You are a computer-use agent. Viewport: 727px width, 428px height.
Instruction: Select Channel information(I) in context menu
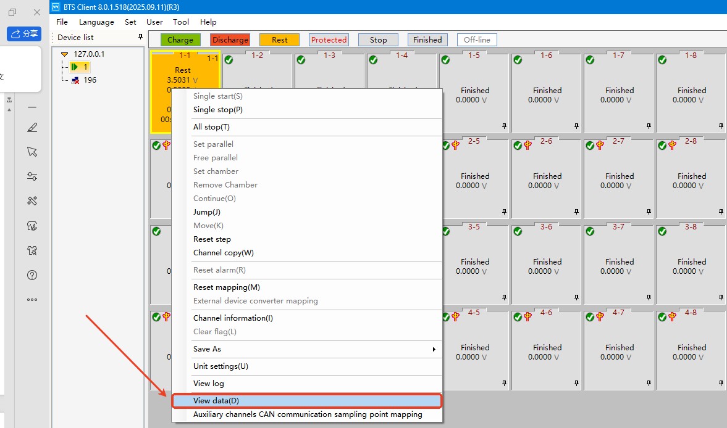[233, 318]
